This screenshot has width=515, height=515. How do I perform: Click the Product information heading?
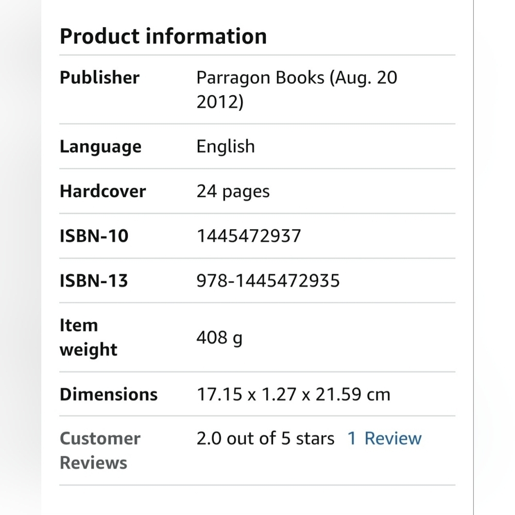point(163,37)
